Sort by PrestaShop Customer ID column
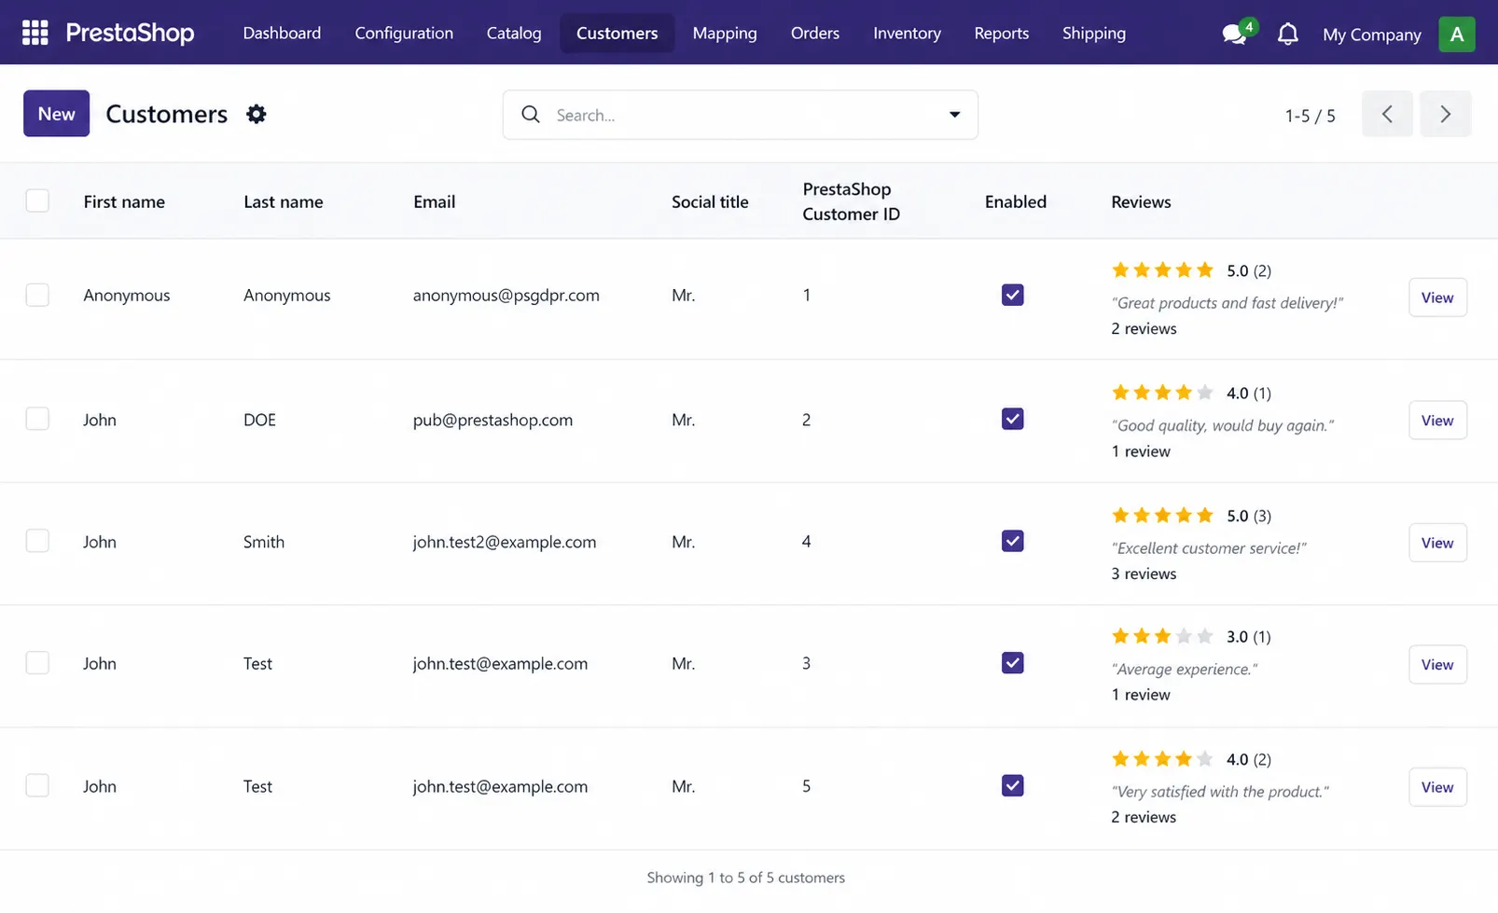The image size is (1498, 913). pyautogui.click(x=851, y=201)
